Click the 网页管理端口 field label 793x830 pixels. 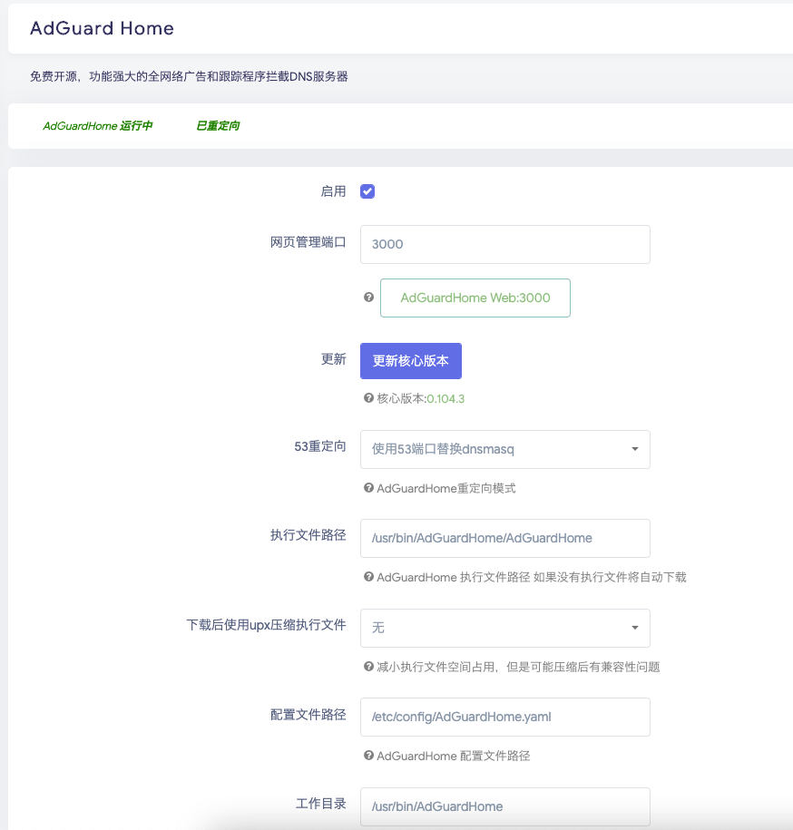click(308, 242)
